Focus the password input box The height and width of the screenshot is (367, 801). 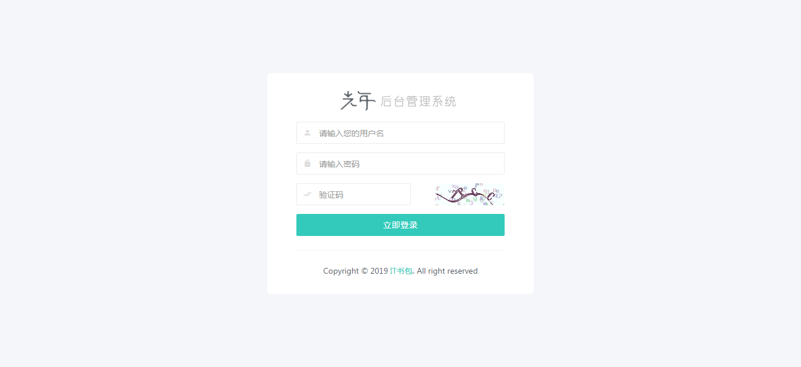400,163
